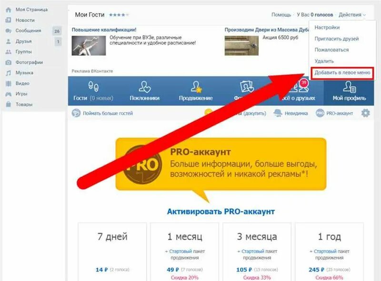Select Добавить в левое меню
The width and height of the screenshot is (381, 281).
pyautogui.click(x=342, y=73)
